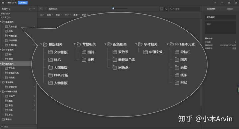
Task: Toggle the funnel filter icon
Action: click(x=166, y=9)
